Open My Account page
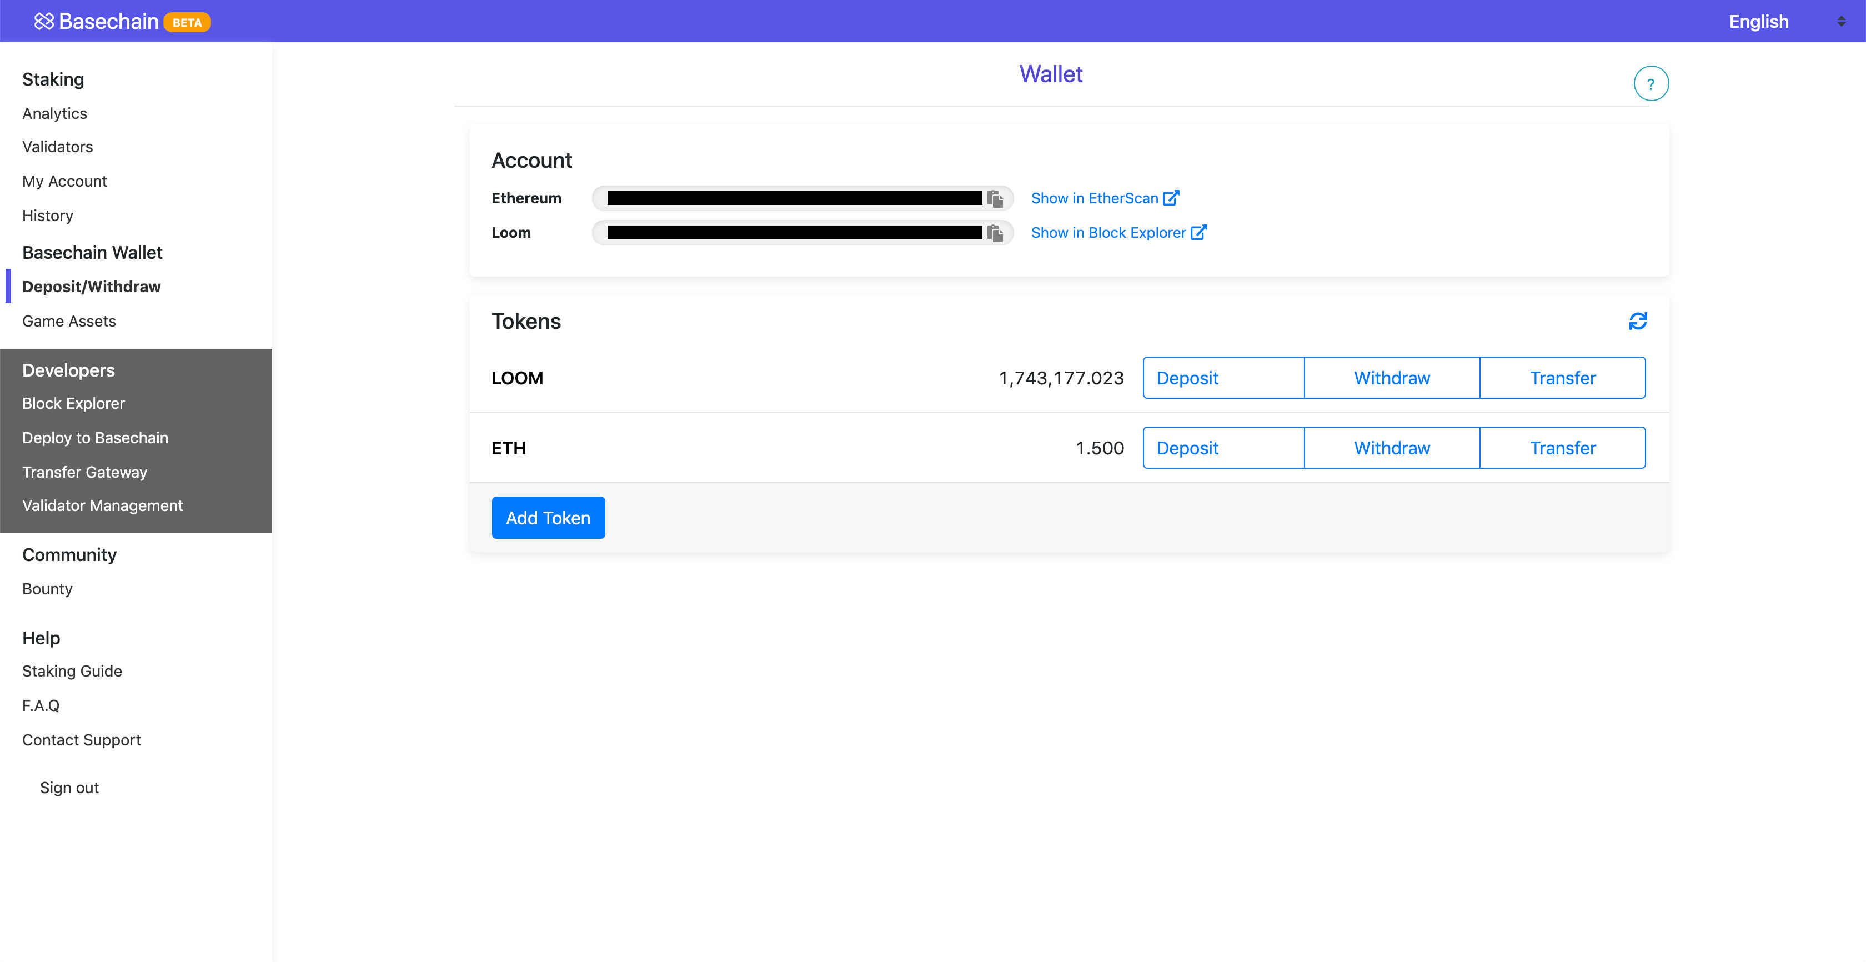 tap(64, 181)
